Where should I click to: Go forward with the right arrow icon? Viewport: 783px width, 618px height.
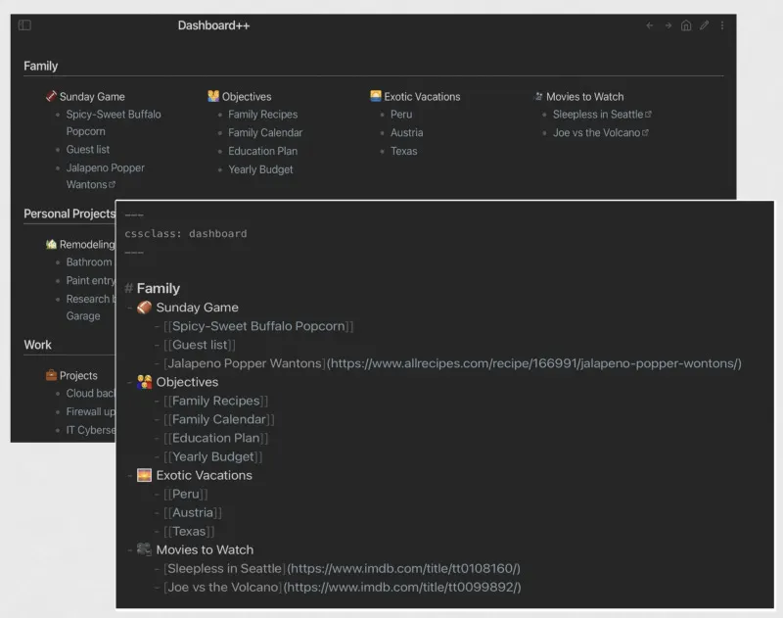pyautogui.click(x=668, y=25)
